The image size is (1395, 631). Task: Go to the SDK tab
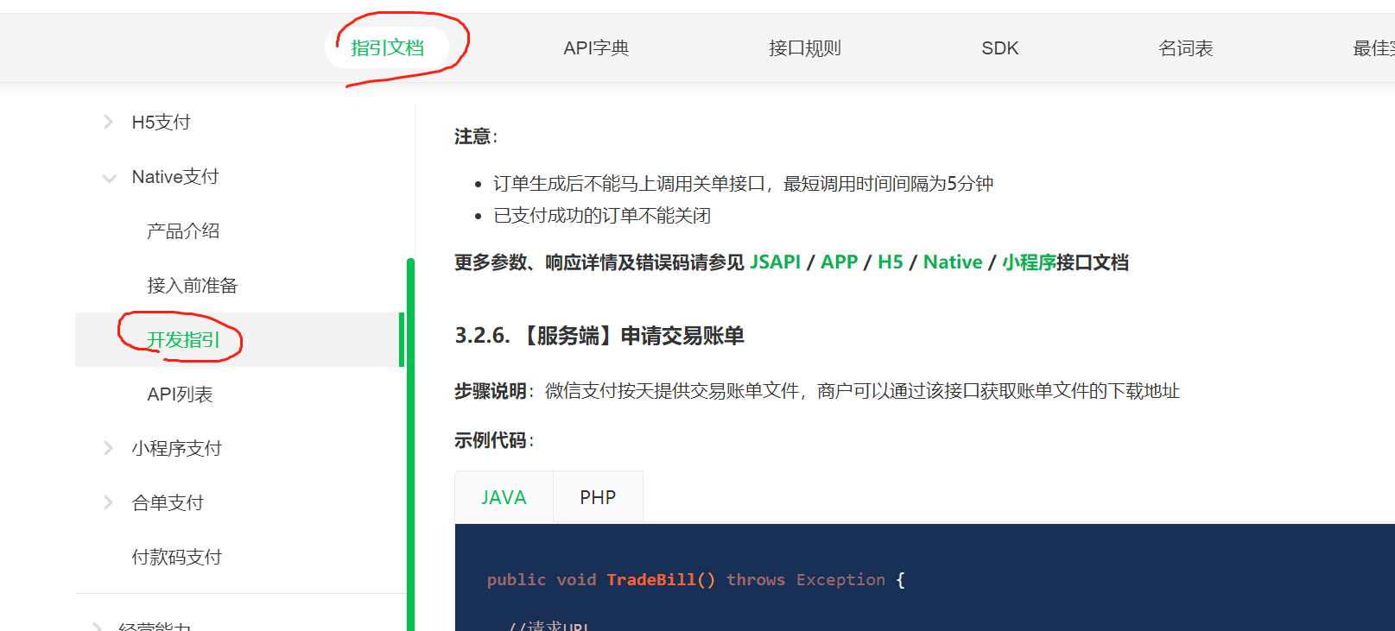[999, 48]
